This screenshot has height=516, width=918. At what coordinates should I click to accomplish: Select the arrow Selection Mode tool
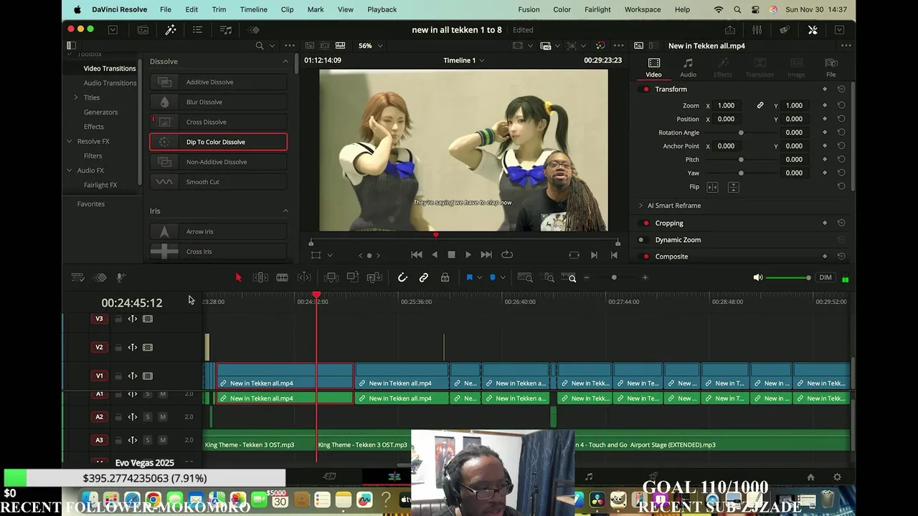(x=239, y=277)
